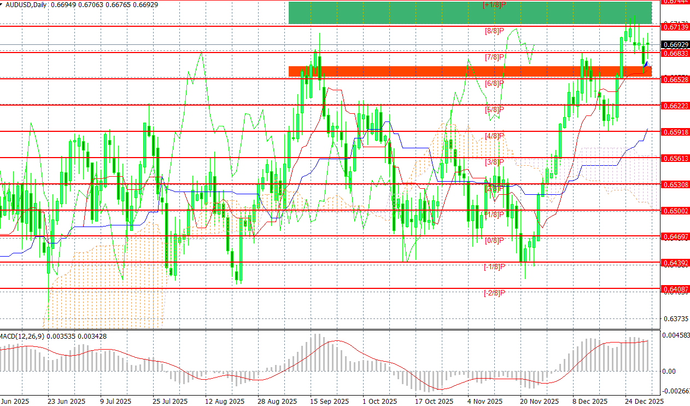The image size is (690, 406).
Task: Click the 0.67139 price label on scale
Action: pos(676,26)
